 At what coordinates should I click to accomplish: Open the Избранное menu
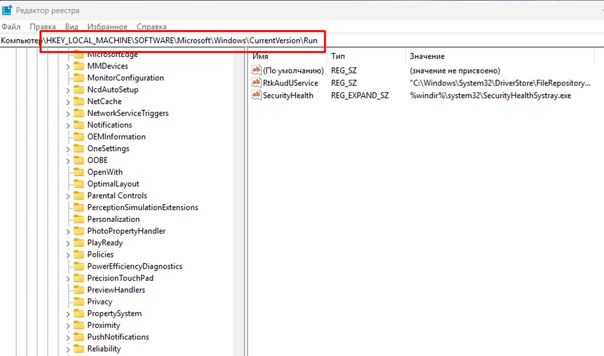[x=107, y=27]
